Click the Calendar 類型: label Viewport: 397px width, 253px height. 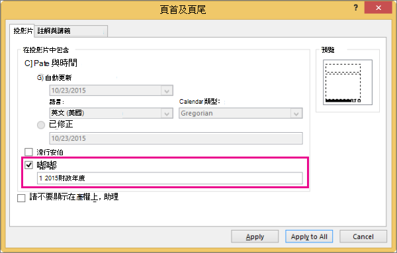pyautogui.click(x=200, y=102)
